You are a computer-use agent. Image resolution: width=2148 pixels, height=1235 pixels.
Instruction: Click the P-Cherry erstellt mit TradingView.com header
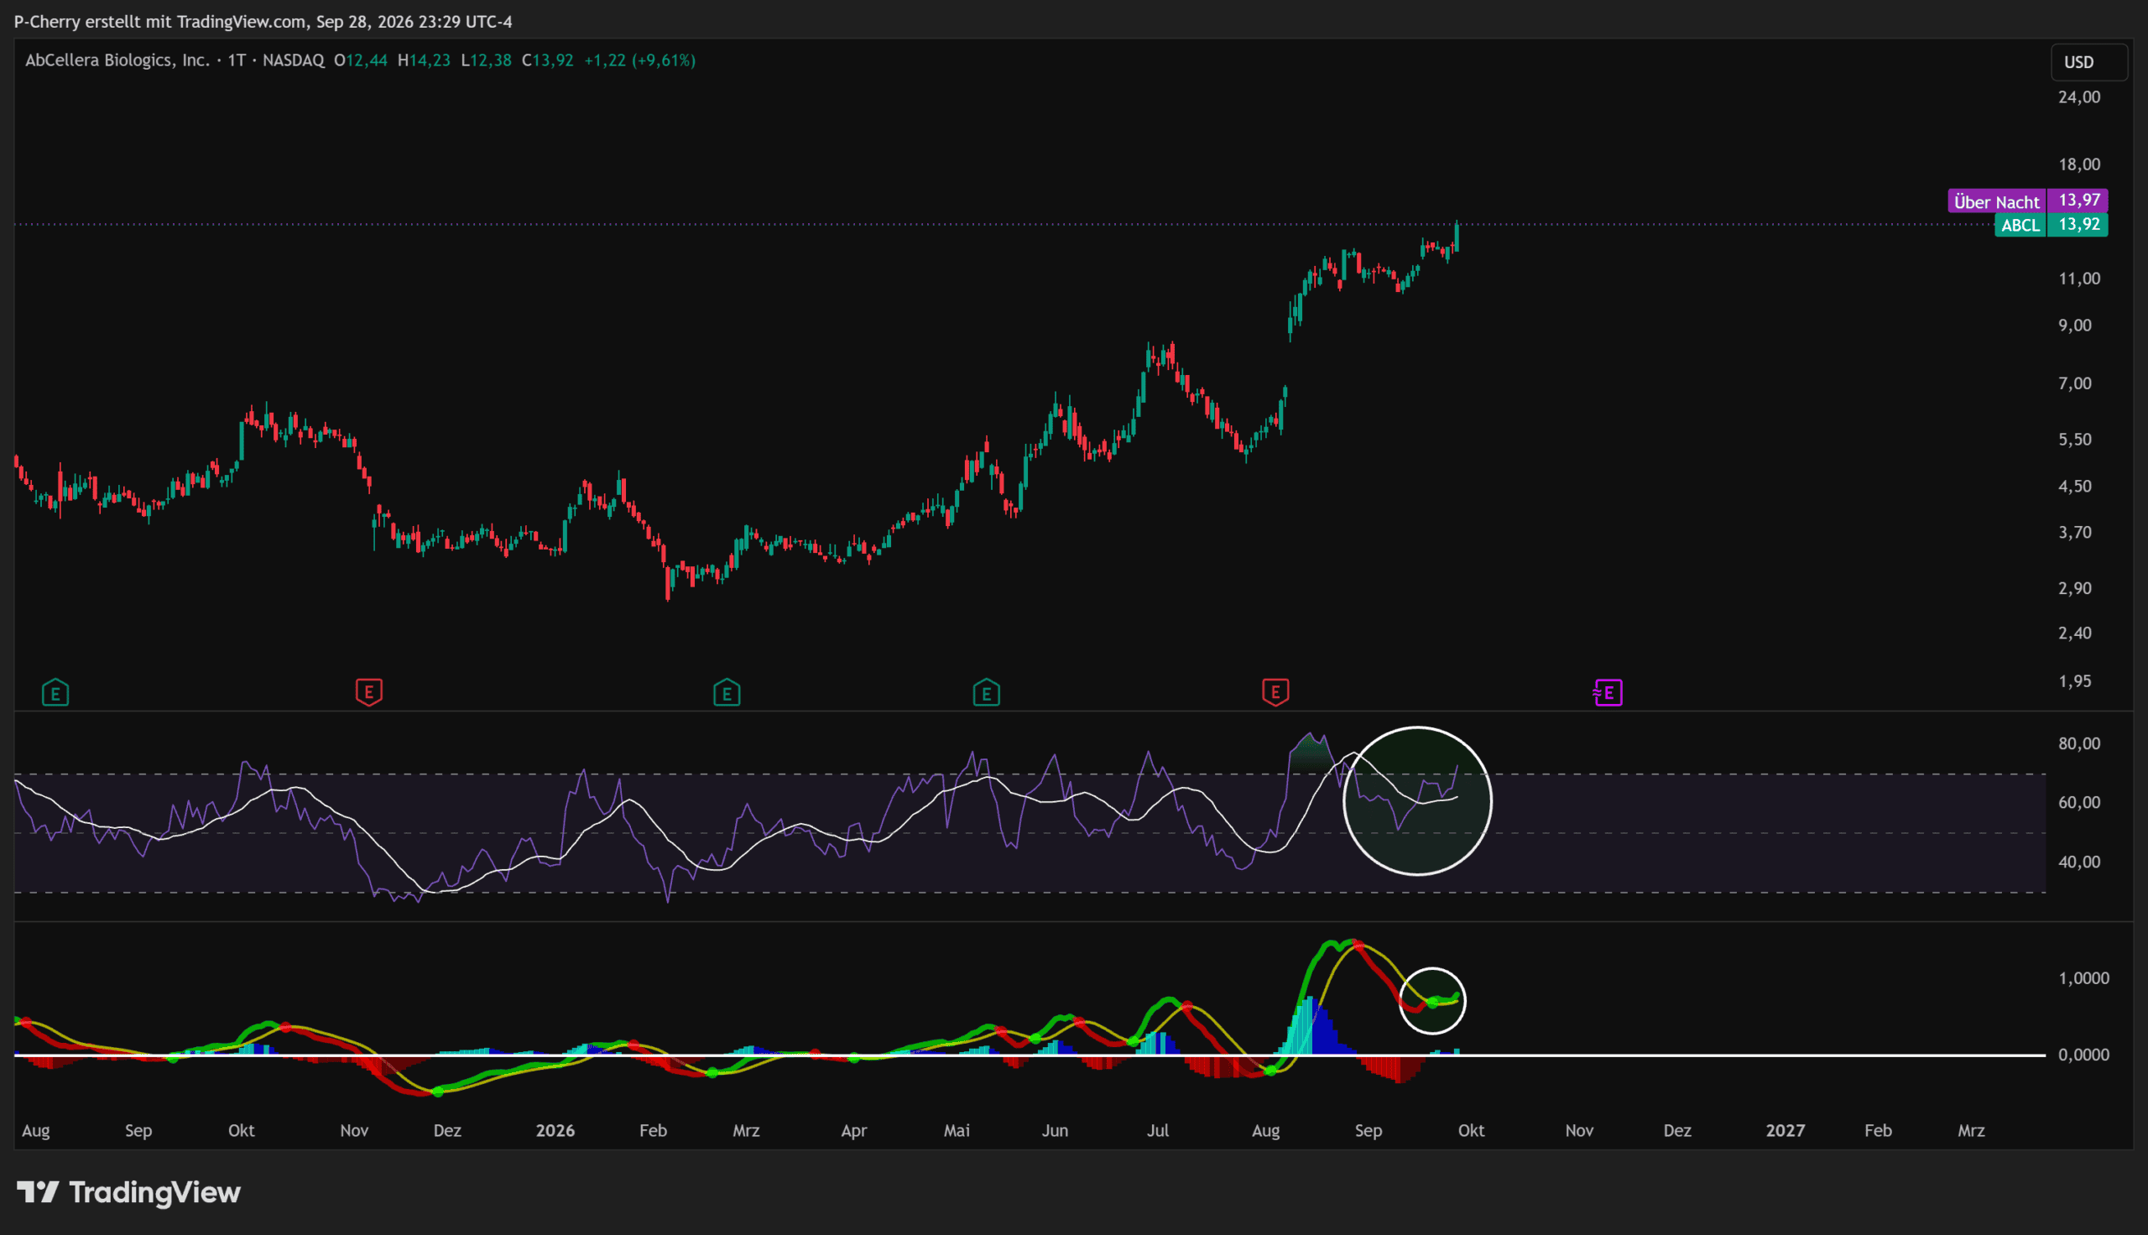click(x=263, y=21)
